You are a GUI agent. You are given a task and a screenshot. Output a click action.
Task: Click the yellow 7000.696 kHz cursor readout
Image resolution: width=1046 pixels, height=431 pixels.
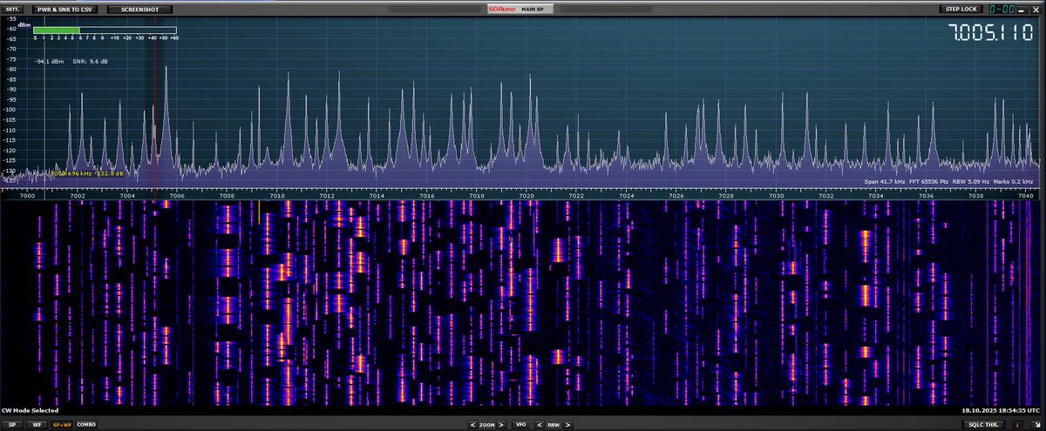click(x=86, y=173)
